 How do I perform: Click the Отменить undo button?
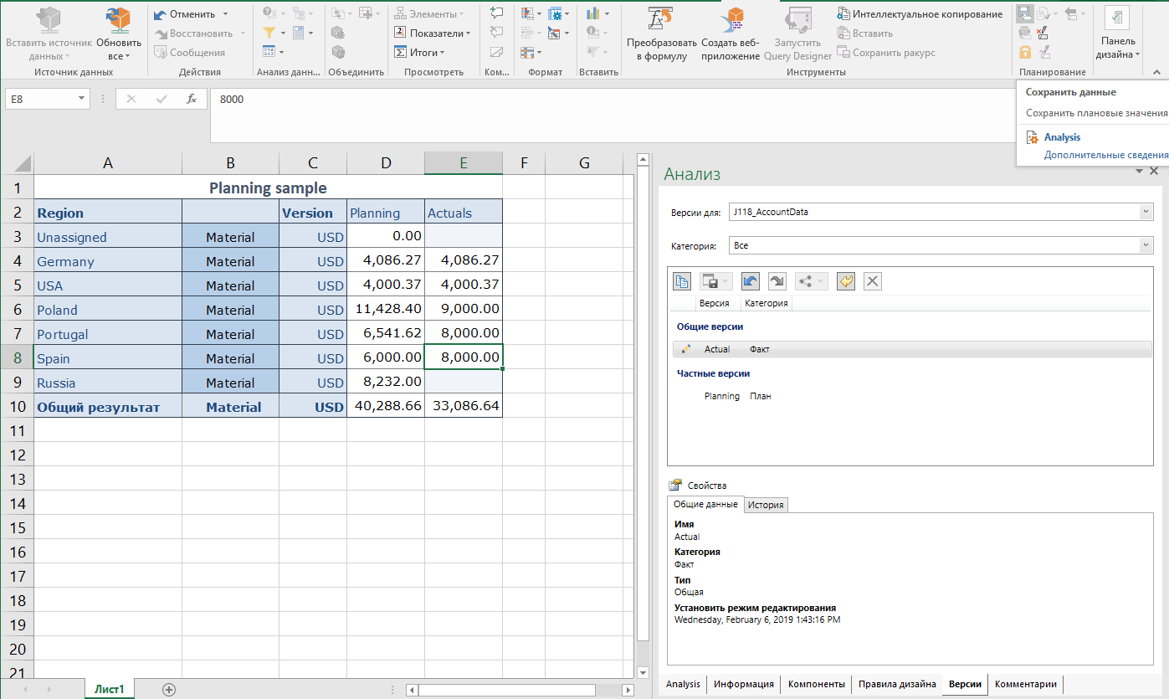click(x=184, y=14)
